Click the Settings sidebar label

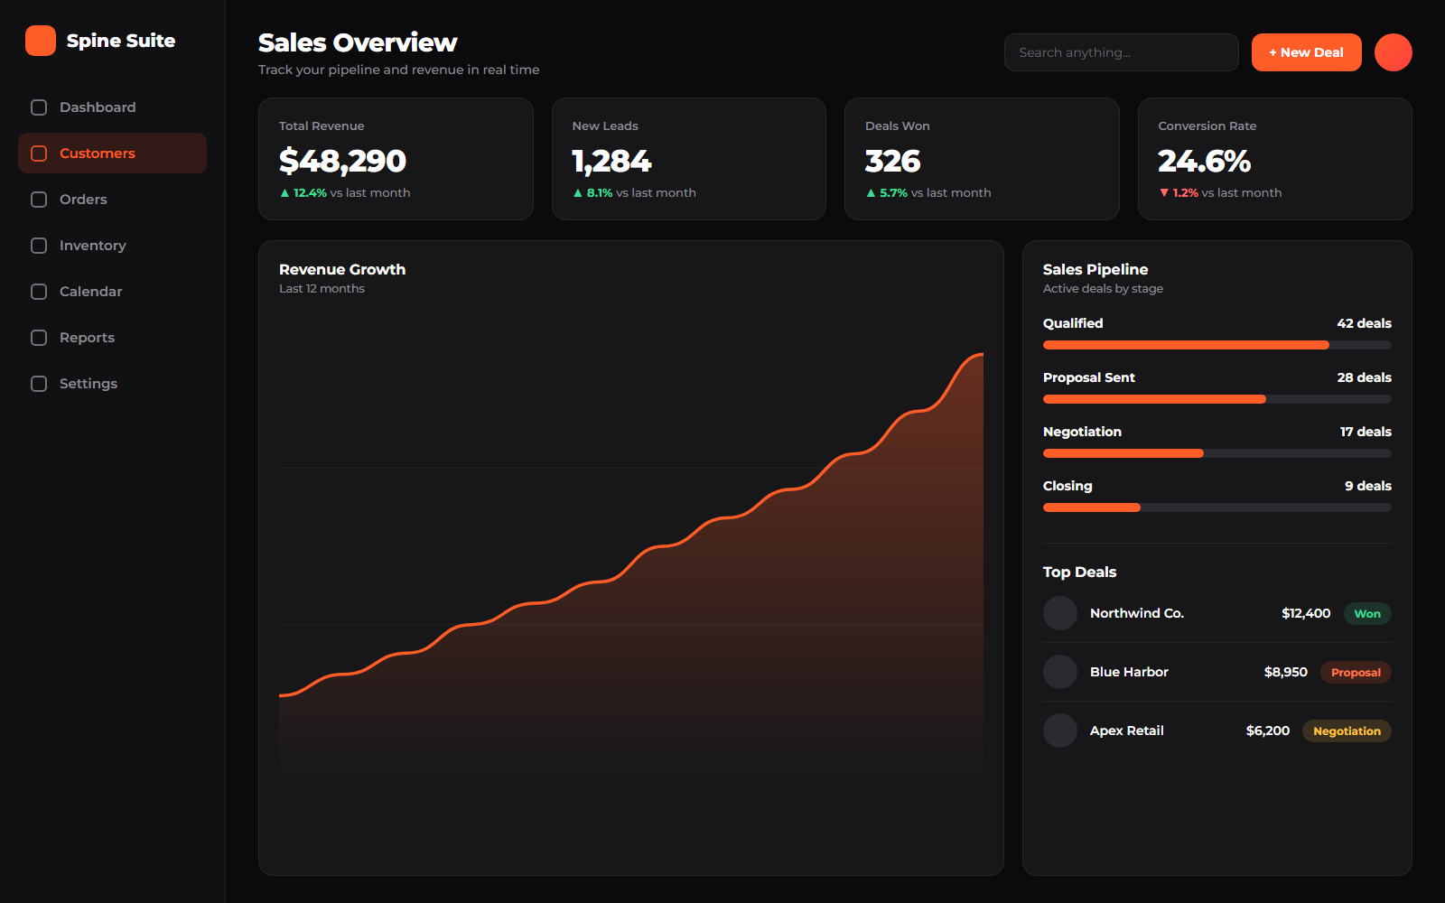click(x=89, y=384)
